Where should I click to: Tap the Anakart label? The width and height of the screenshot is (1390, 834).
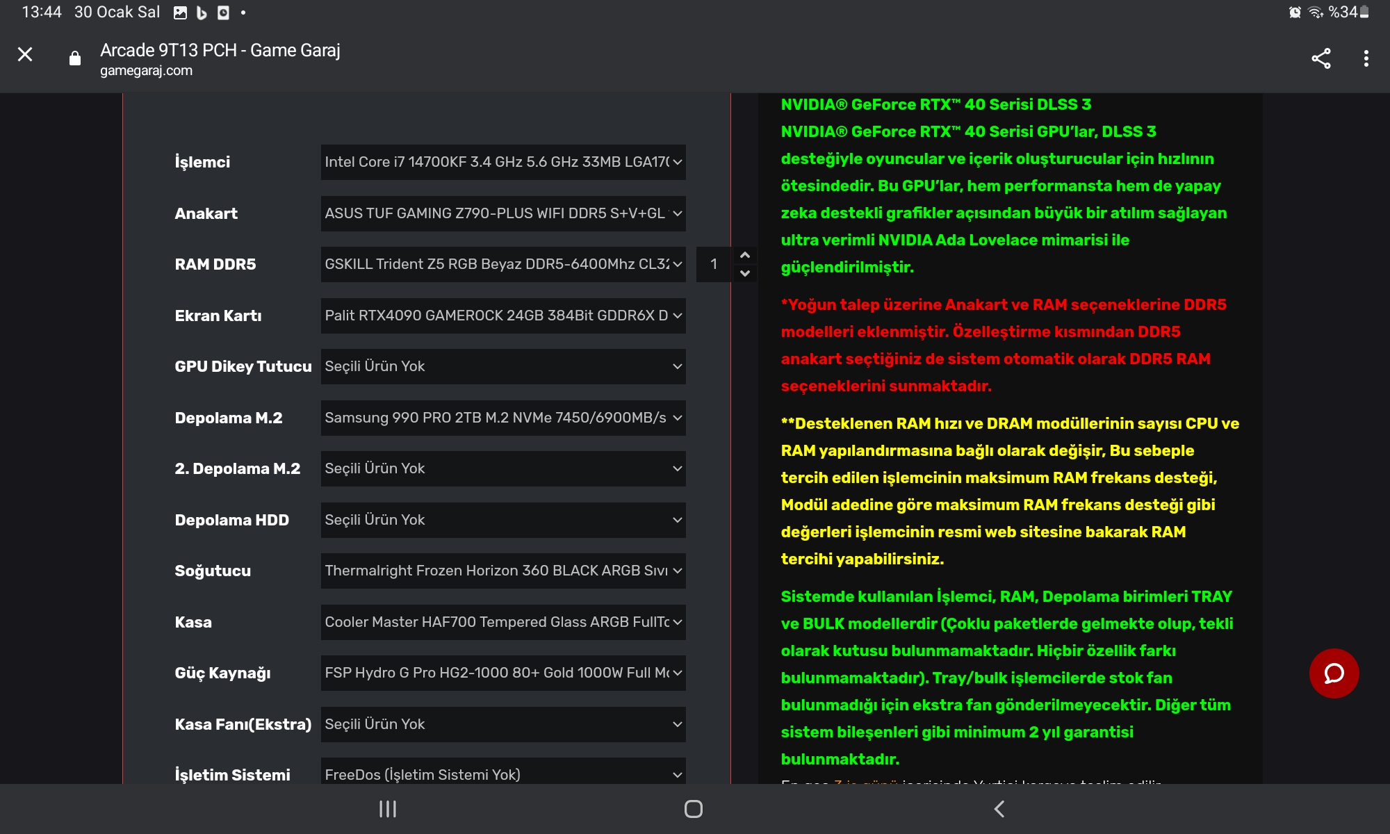(x=206, y=213)
